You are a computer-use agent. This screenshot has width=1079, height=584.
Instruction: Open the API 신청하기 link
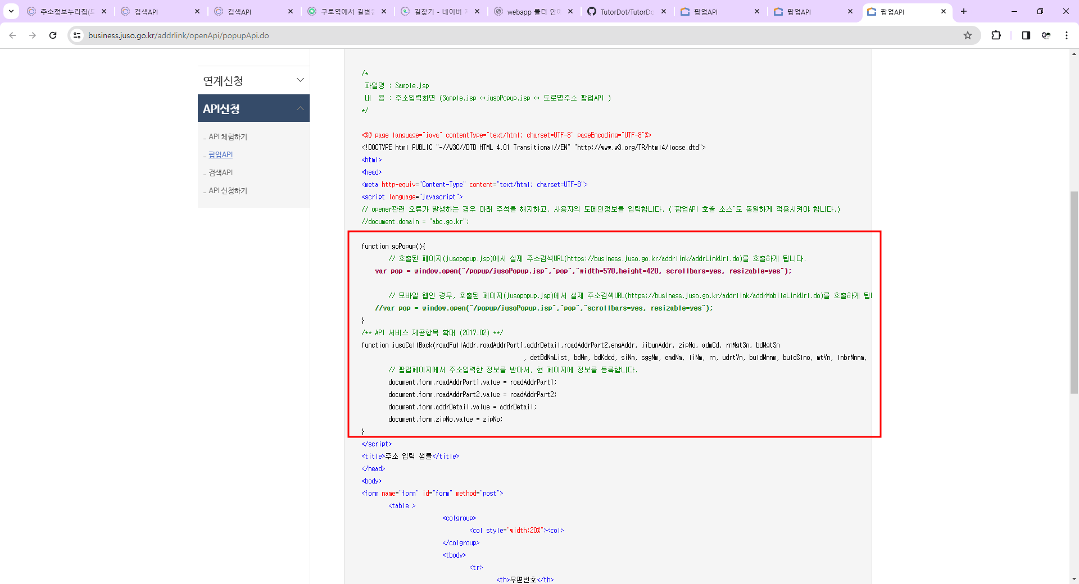(x=228, y=191)
